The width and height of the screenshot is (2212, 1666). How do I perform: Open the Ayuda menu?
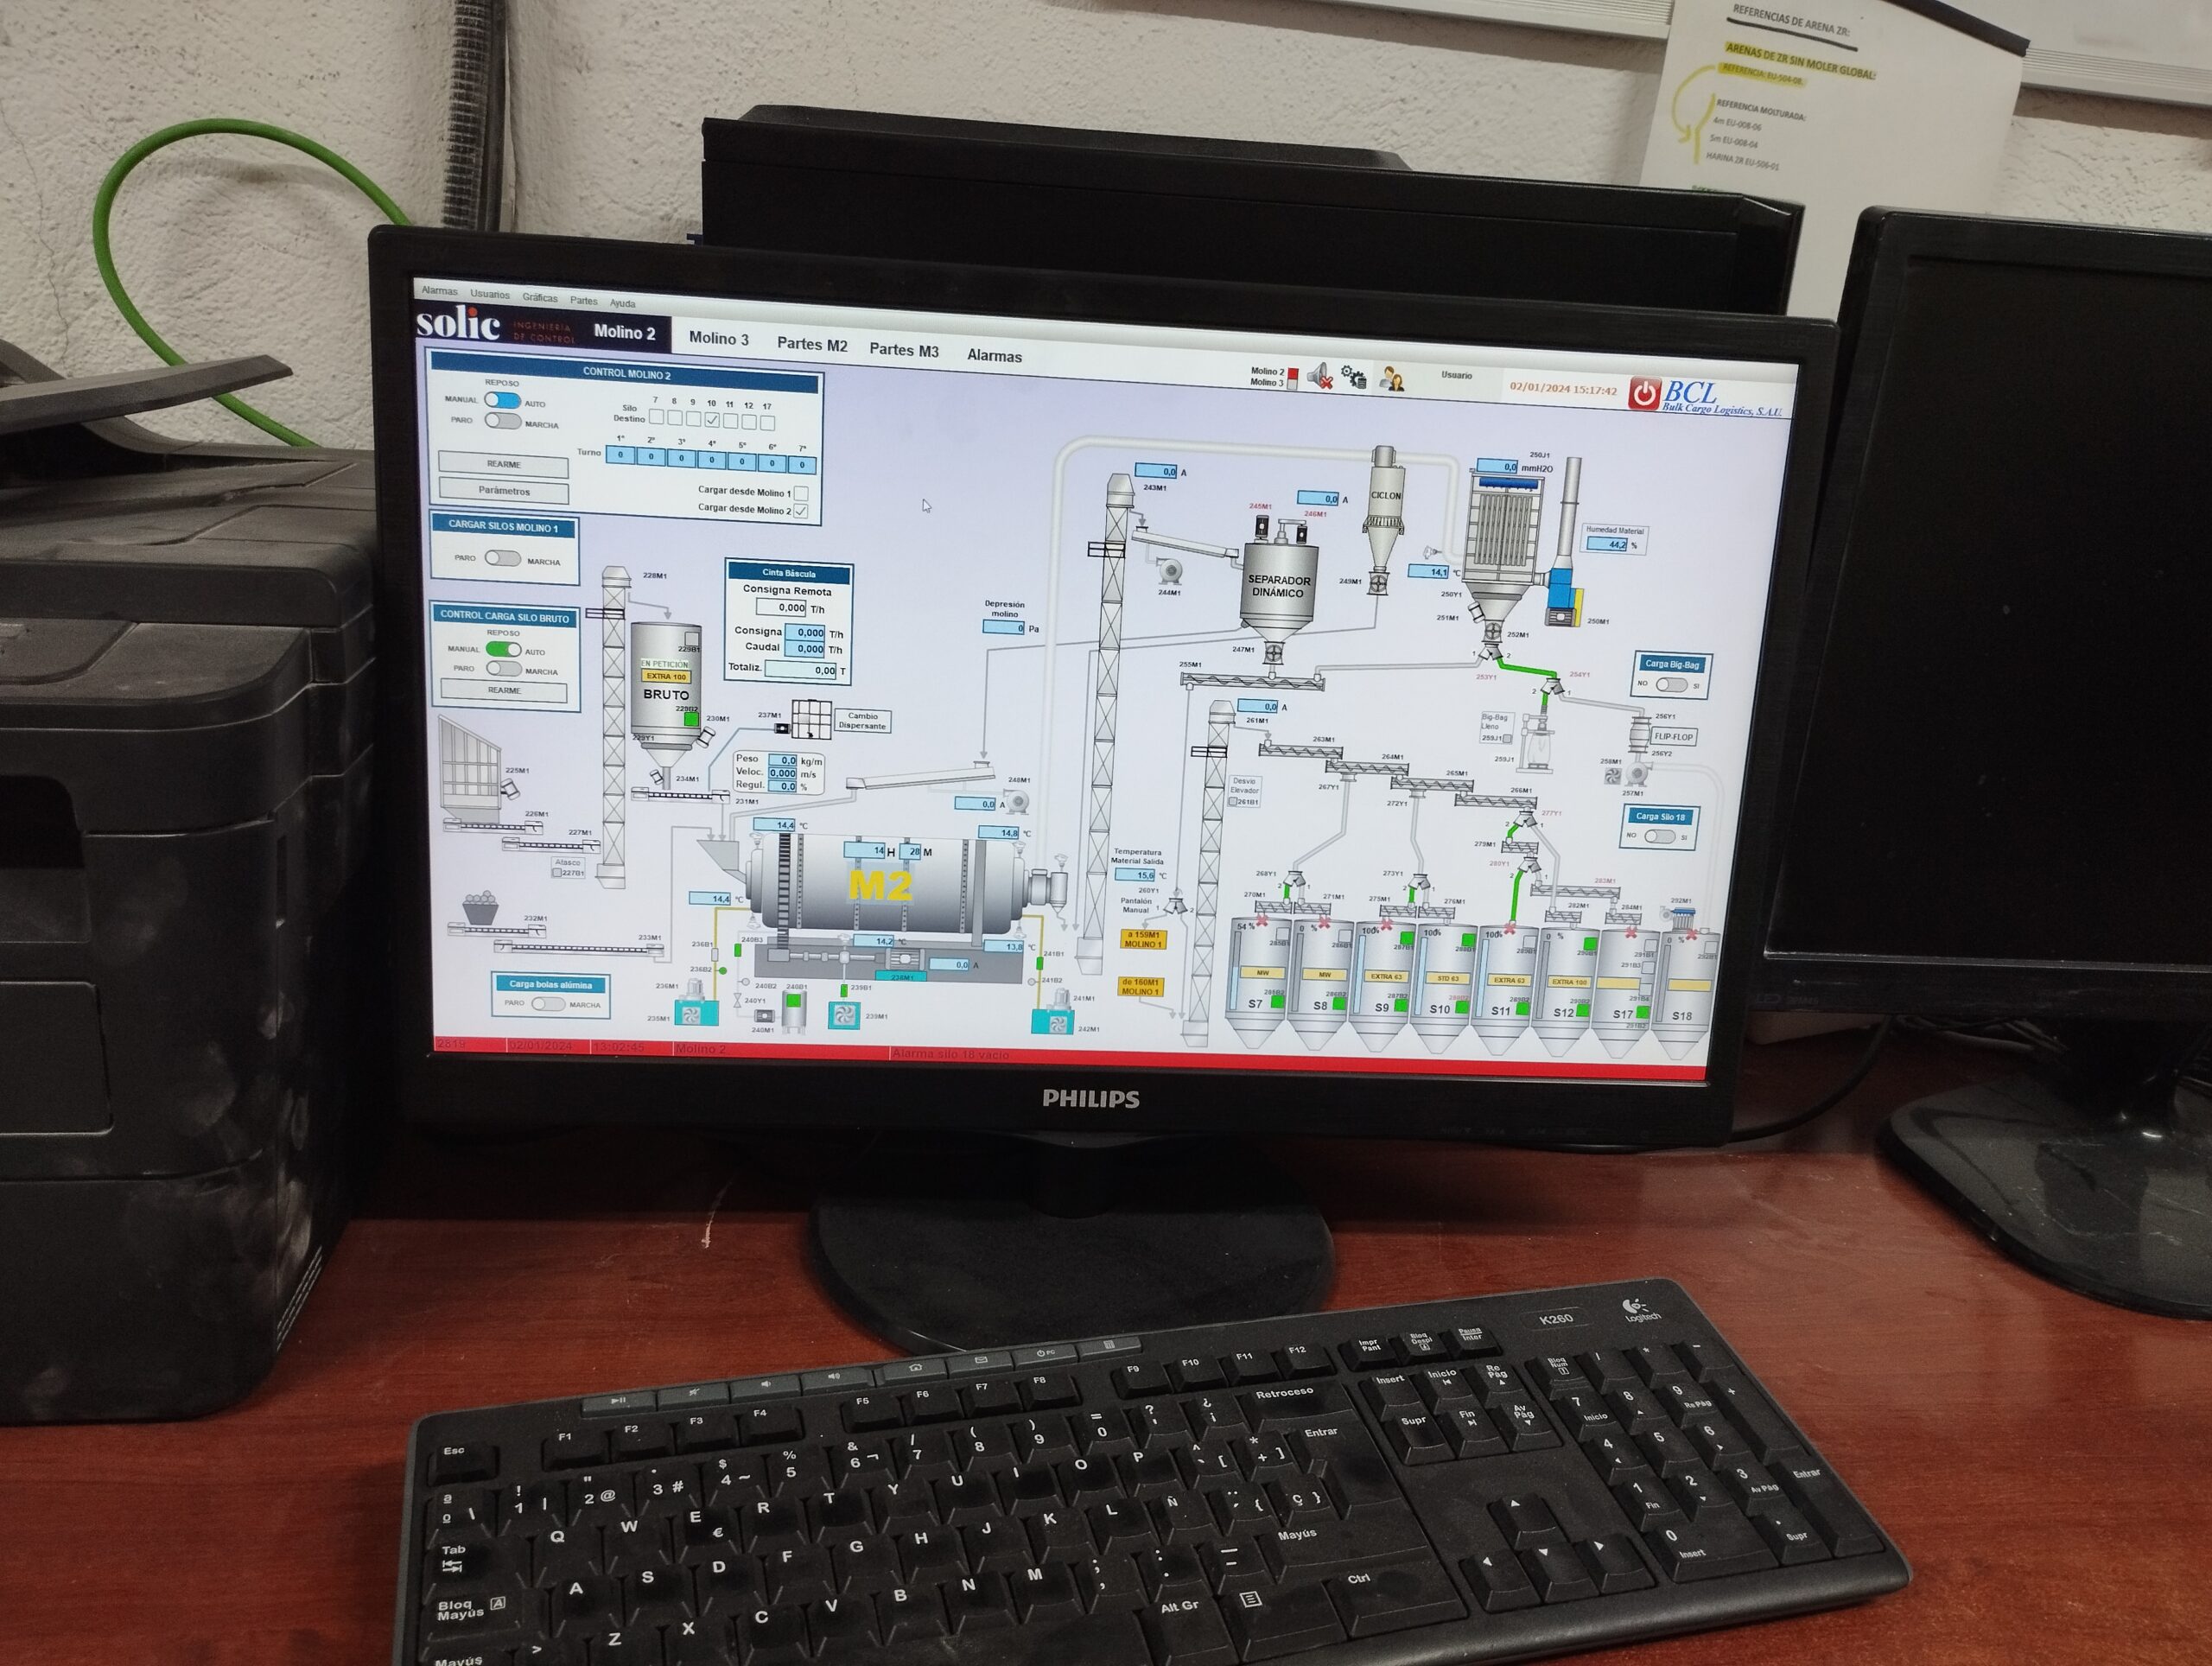coord(622,303)
